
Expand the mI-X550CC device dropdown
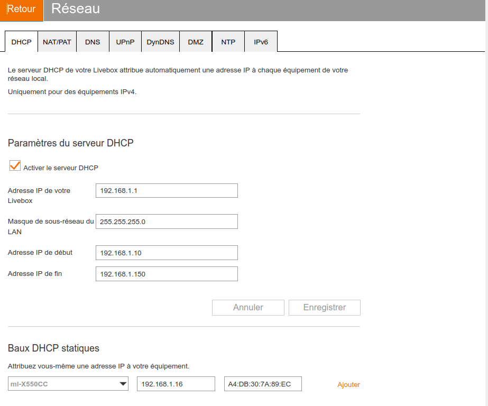[x=68, y=384]
